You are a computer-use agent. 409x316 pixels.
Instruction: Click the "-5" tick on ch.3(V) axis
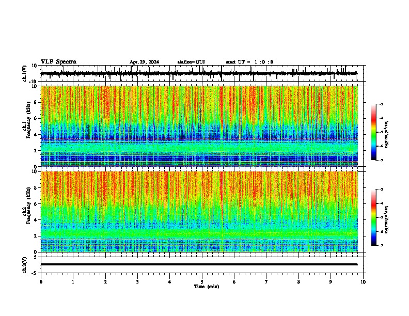(35, 273)
